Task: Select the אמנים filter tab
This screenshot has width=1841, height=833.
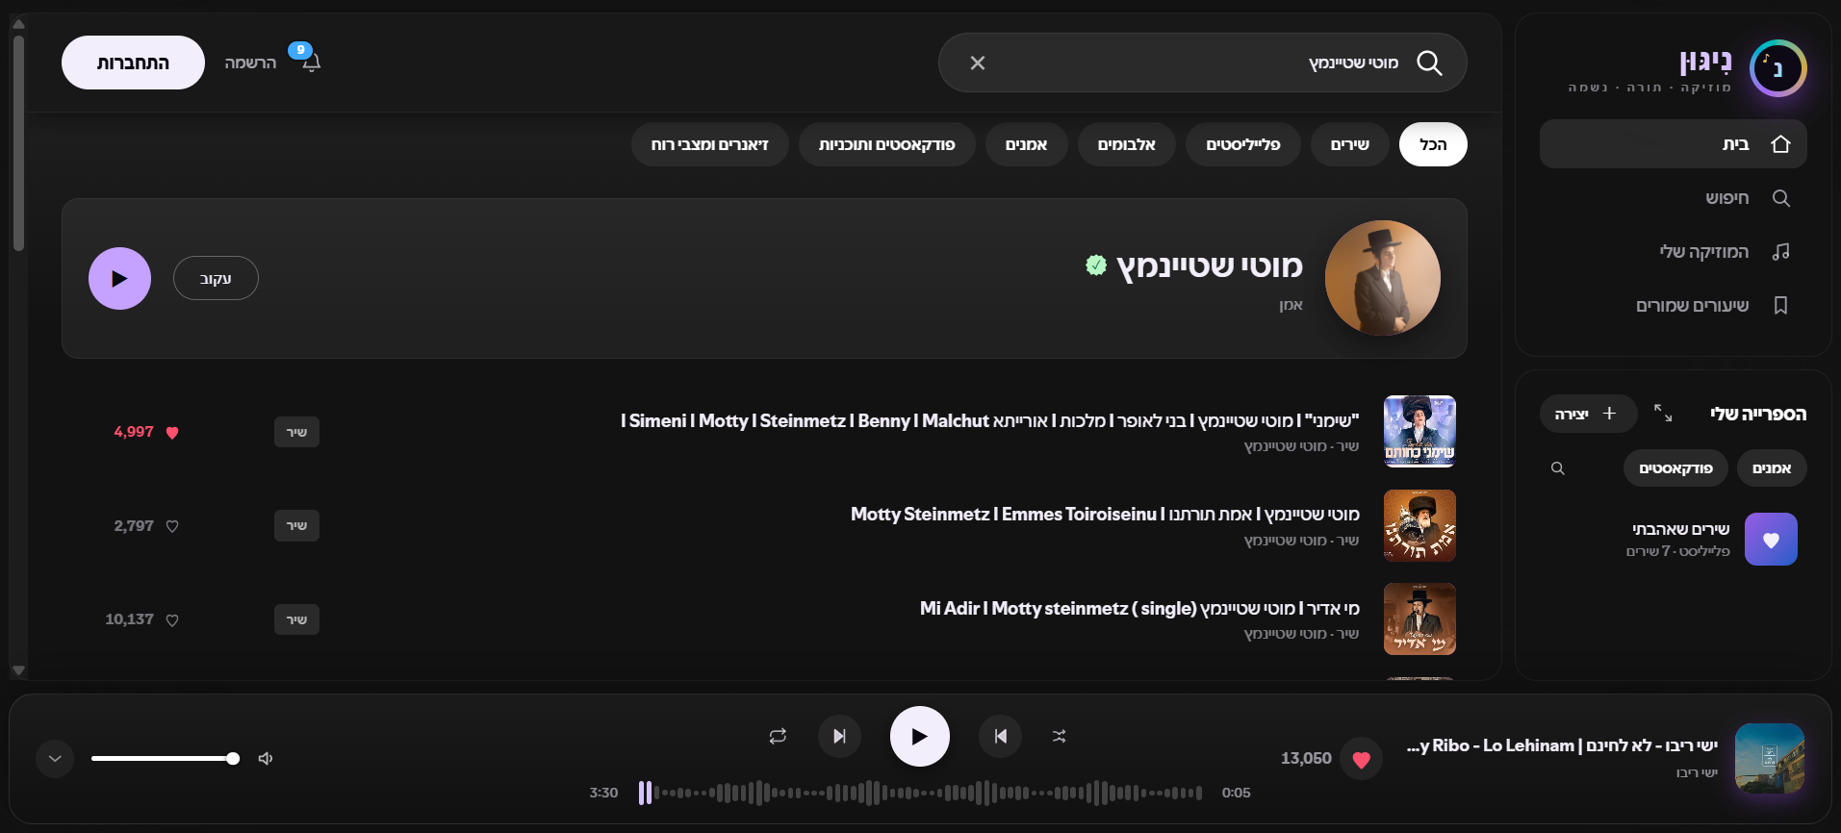Action: click(x=1026, y=144)
